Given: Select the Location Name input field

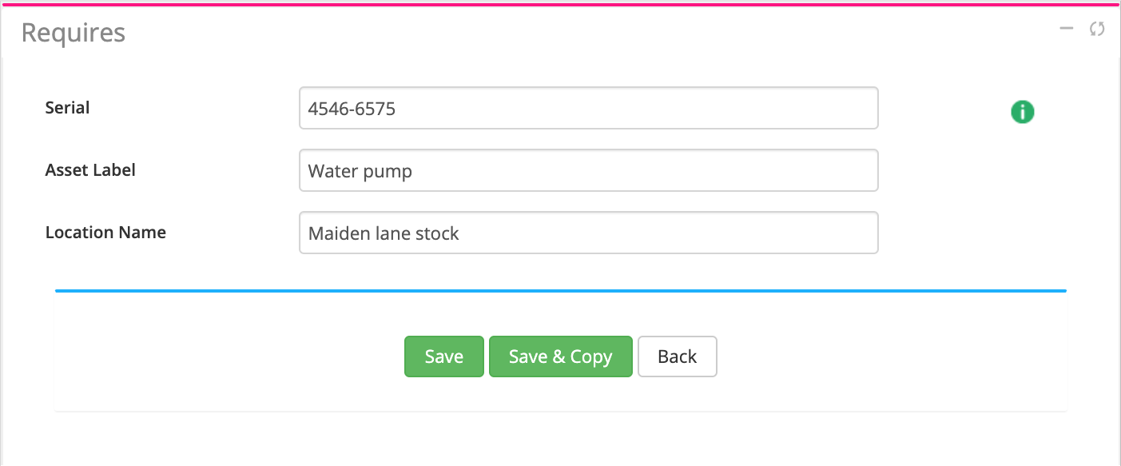Looking at the screenshot, I should tap(588, 233).
